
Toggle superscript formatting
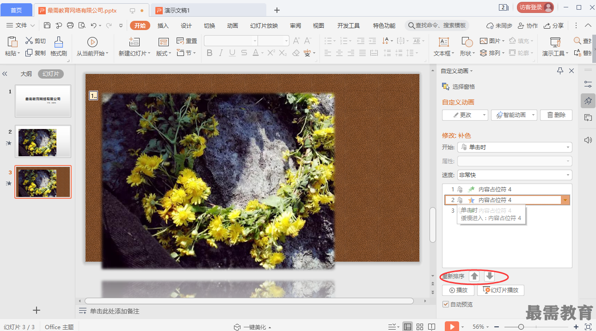[271, 53]
